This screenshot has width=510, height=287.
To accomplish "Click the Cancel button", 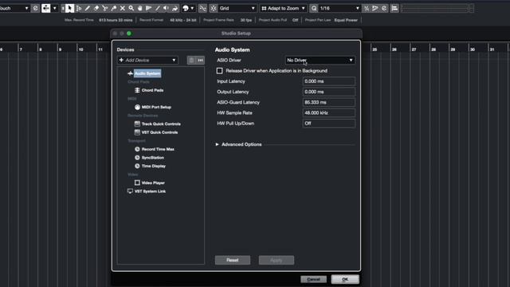I will coord(313,279).
